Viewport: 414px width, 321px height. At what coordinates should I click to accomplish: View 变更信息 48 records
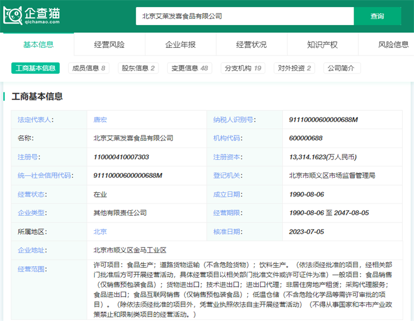pyautogui.click(x=190, y=68)
